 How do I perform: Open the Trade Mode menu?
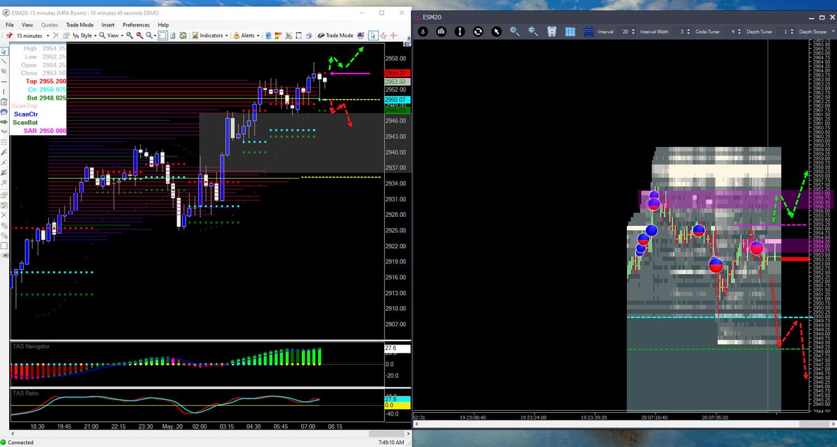coord(80,24)
